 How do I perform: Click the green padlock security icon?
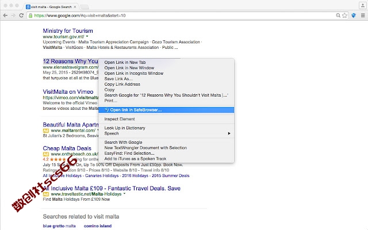click(30, 16)
